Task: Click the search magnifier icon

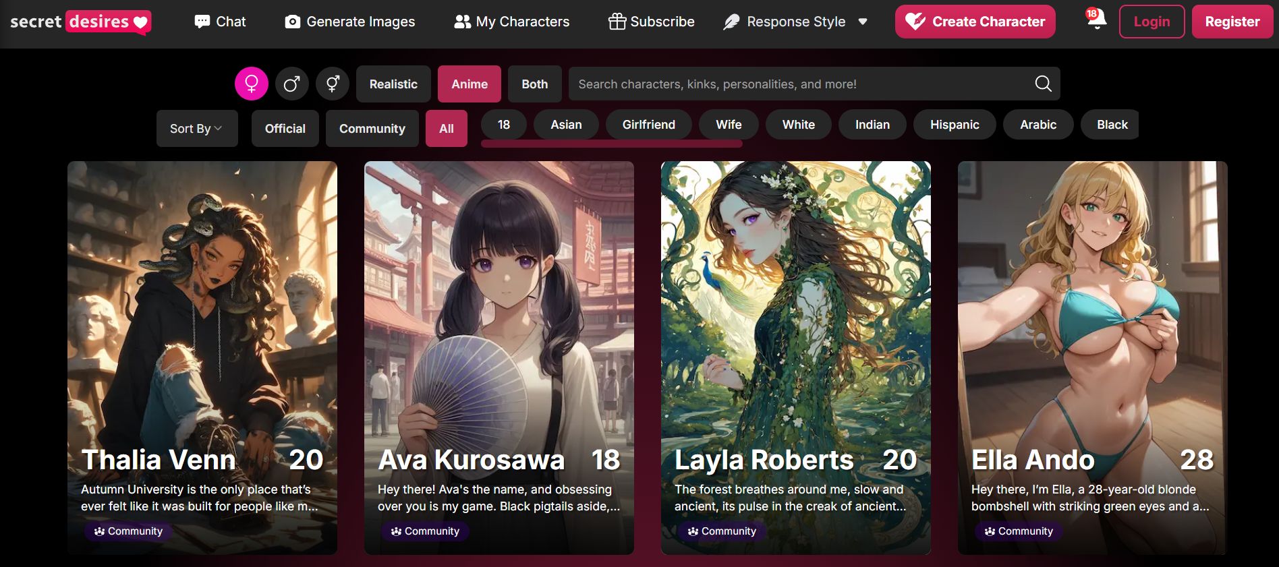Action: (1043, 84)
